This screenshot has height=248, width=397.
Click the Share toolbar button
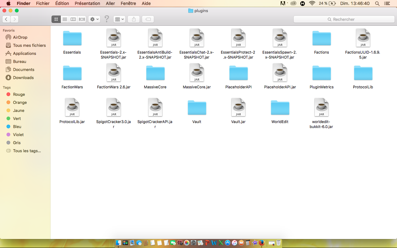pos(134,19)
